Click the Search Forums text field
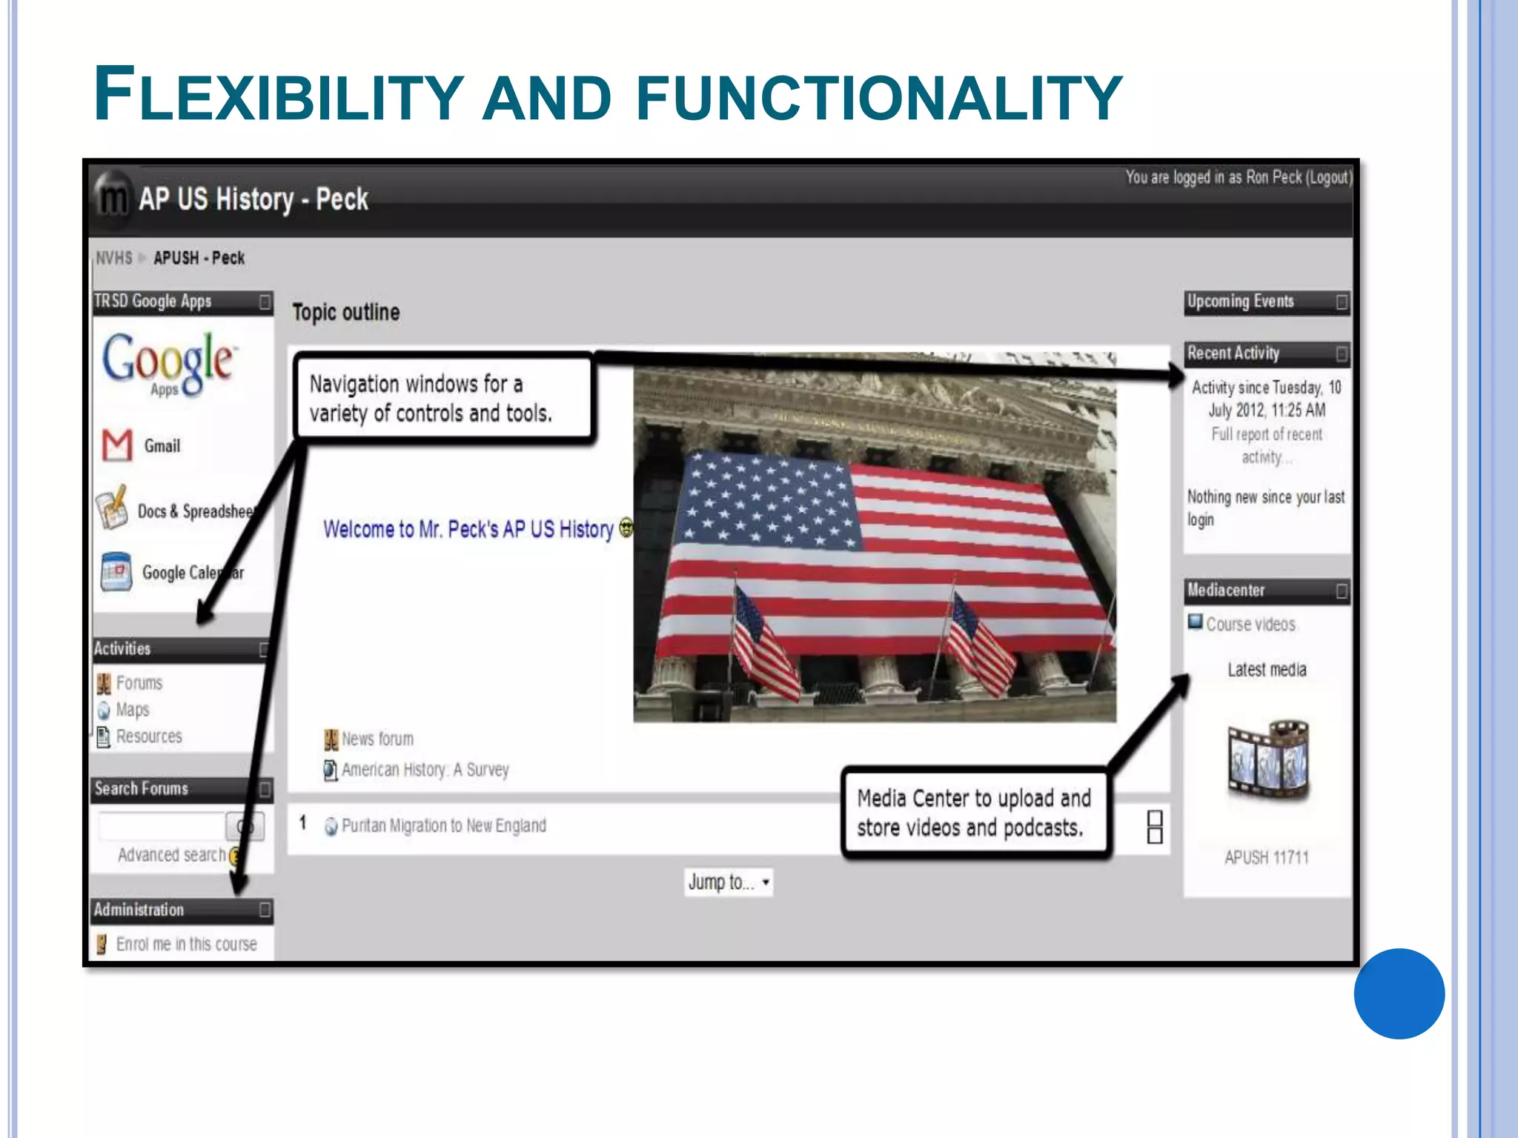This screenshot has width=1518, height=1138. coord(162,826)
